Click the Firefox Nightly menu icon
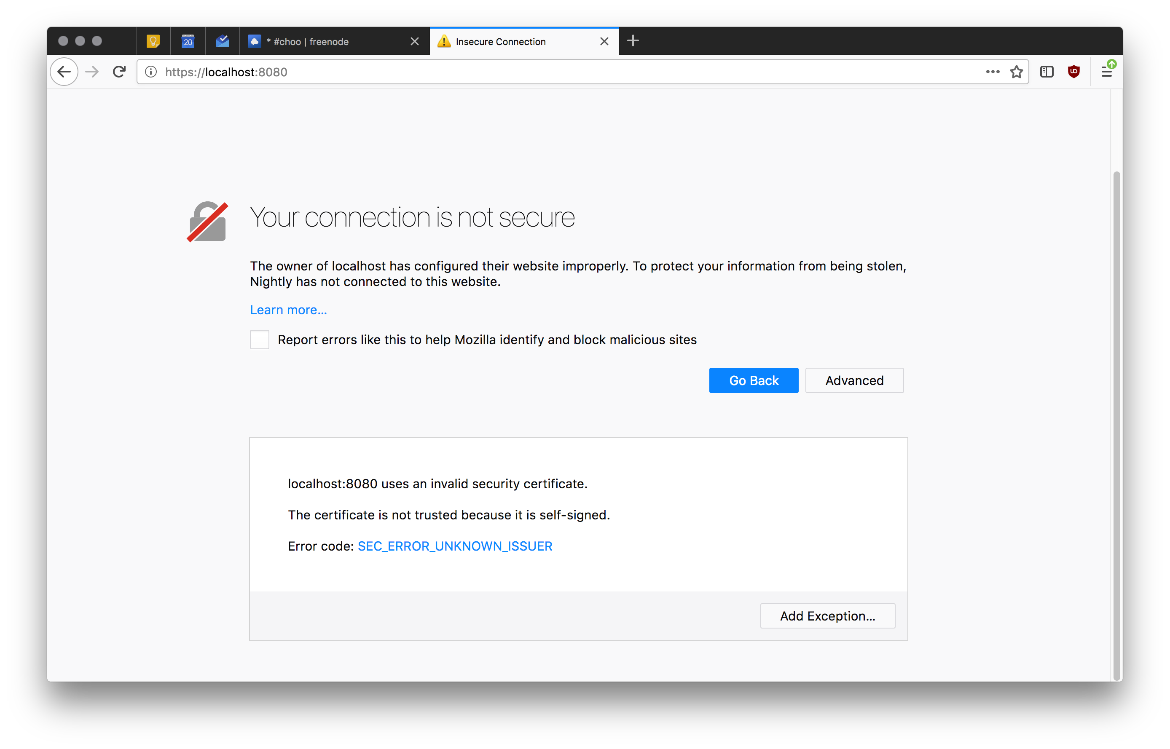The width and height of the screenshot is (1170, 749). pos(1107,72)
